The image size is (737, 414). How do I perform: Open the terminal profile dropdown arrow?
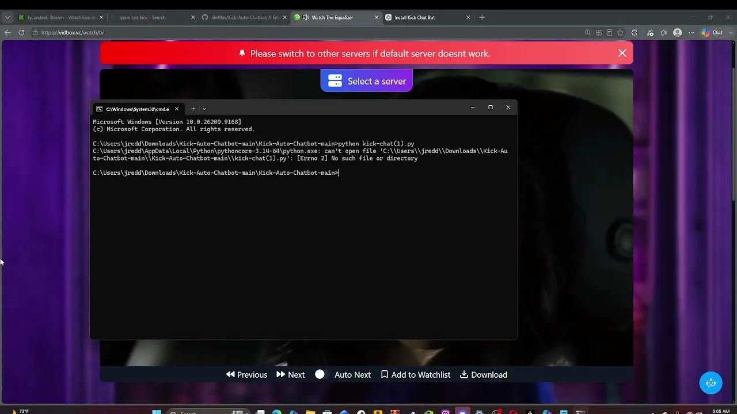coord(204,109)
